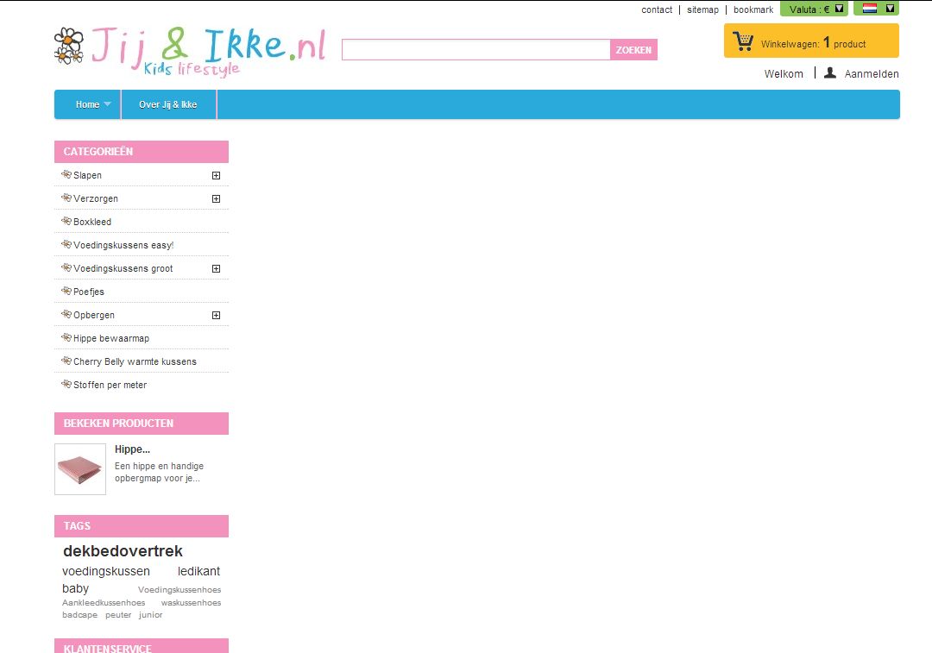Click the flower bullet next to Slapen
Viewport: 932px width, 653px height.
click(66, 174)
